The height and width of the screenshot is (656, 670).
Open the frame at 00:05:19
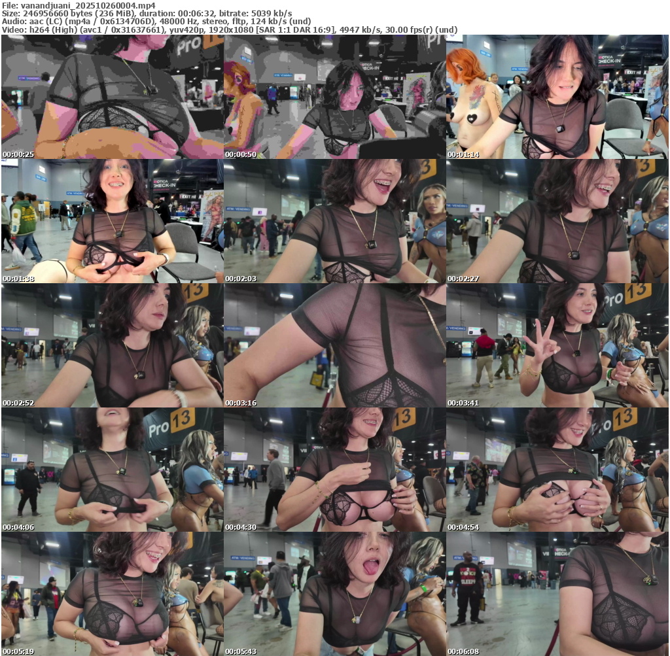click(x=112, y=594)
